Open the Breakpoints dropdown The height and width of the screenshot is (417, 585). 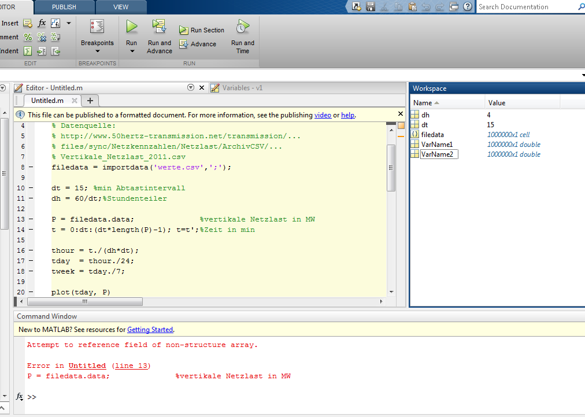coord(97,51)
